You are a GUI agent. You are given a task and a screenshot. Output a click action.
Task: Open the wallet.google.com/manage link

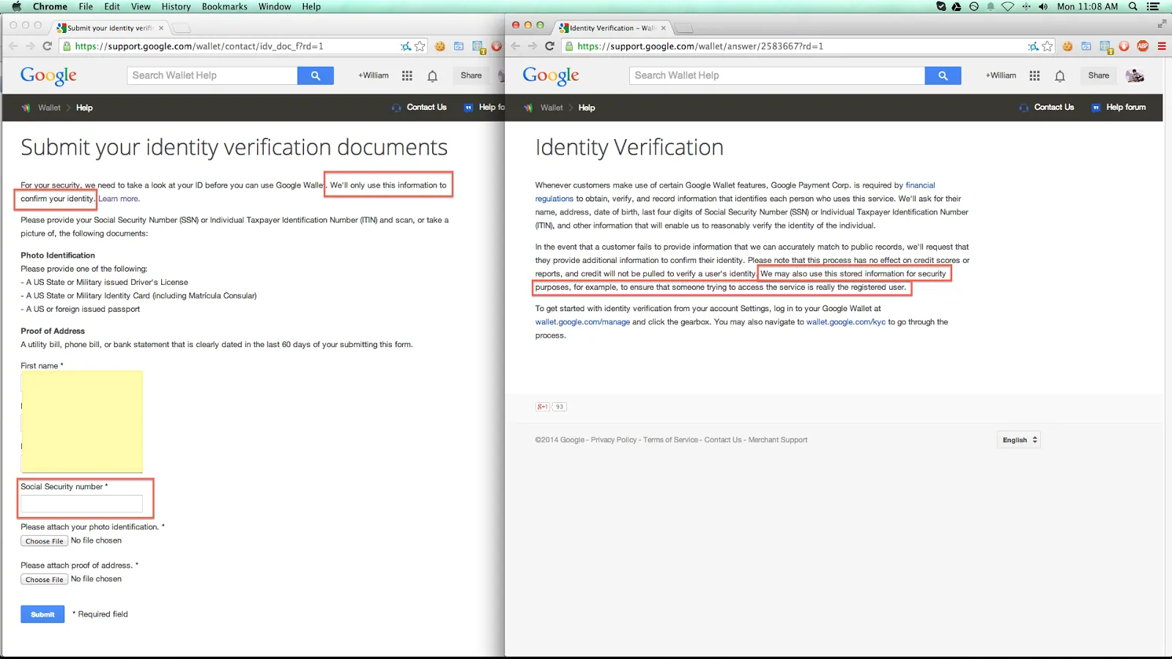pos(582,322)
